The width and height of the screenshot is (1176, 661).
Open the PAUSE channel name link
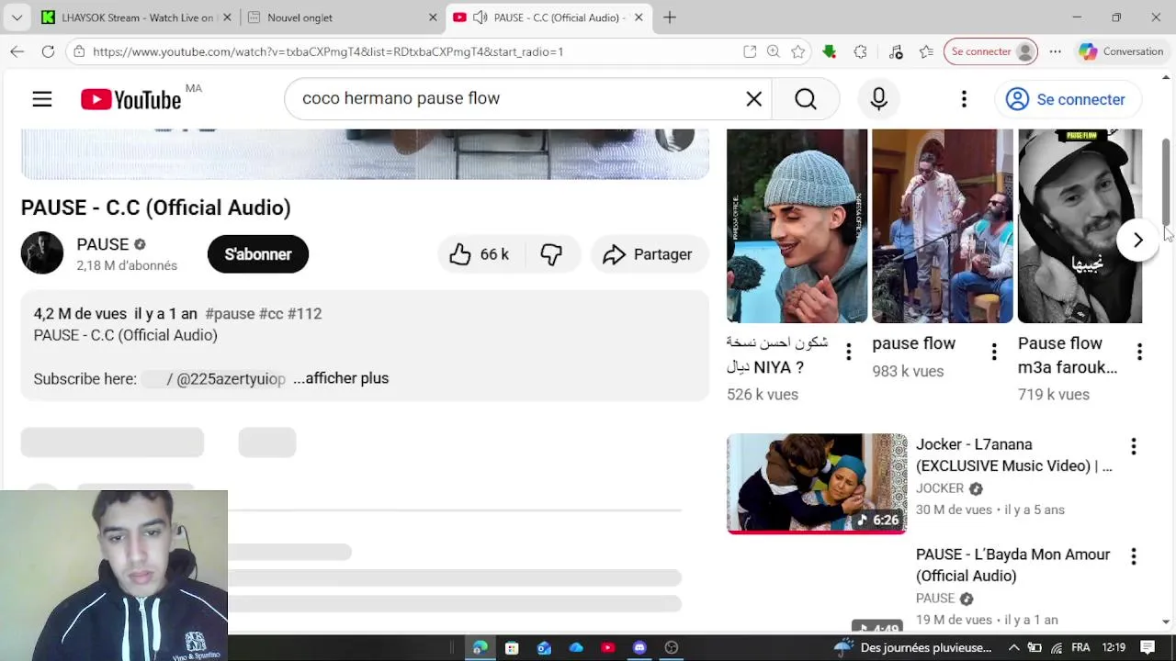pyautogui.click(x=103, y=244)
